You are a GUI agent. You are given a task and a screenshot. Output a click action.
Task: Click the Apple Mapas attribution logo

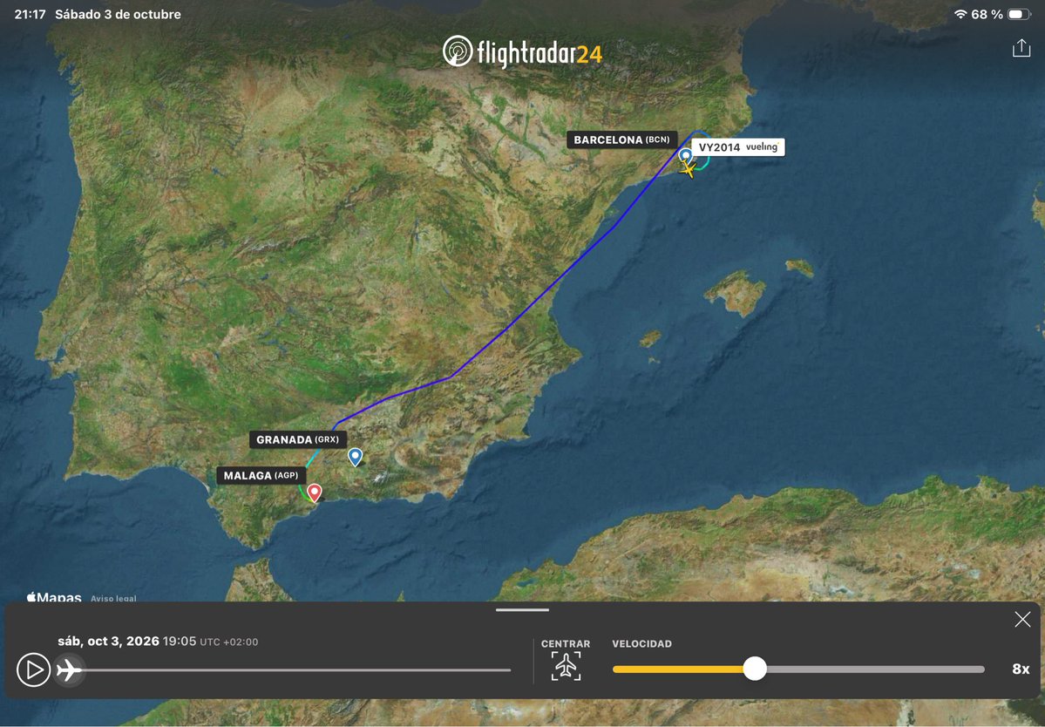tap(54, 597)
